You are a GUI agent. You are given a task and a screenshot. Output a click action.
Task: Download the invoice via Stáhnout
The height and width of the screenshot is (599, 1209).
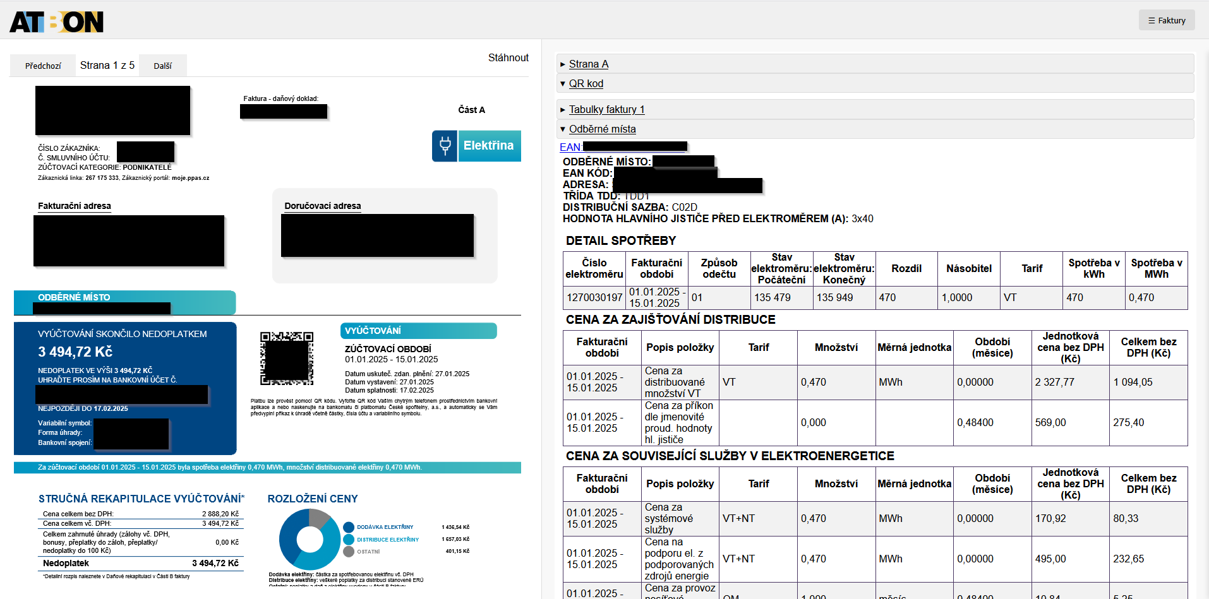point(508,57)
